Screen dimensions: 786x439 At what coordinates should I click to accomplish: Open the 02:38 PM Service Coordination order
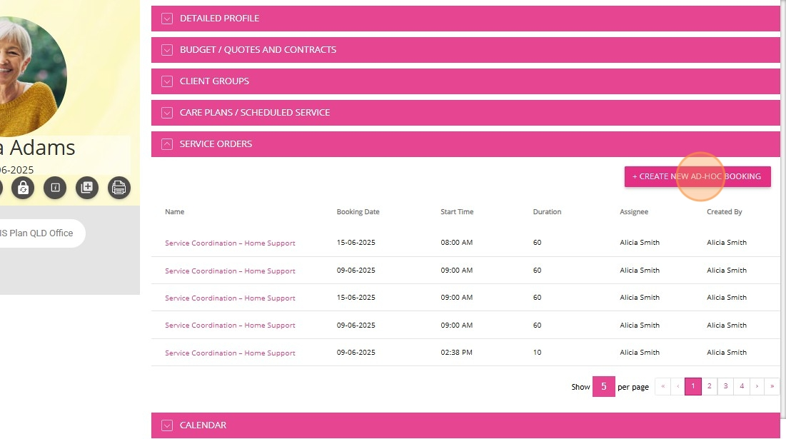click(230, 353)
